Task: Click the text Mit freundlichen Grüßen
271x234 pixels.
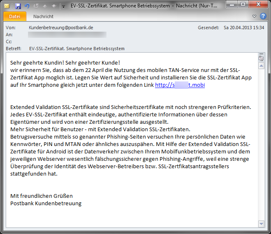Action: pyautogui.click(x=42, y=196)
